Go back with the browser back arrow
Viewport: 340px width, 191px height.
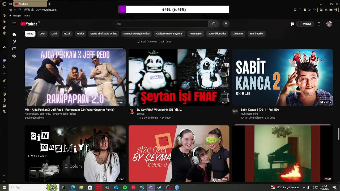[x=10, y=10]
